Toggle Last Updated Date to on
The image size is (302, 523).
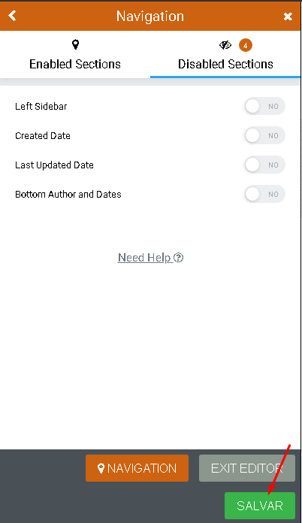point(265,165)
